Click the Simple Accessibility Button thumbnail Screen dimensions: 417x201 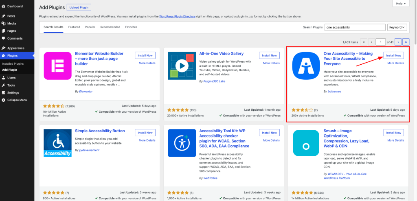58,143
